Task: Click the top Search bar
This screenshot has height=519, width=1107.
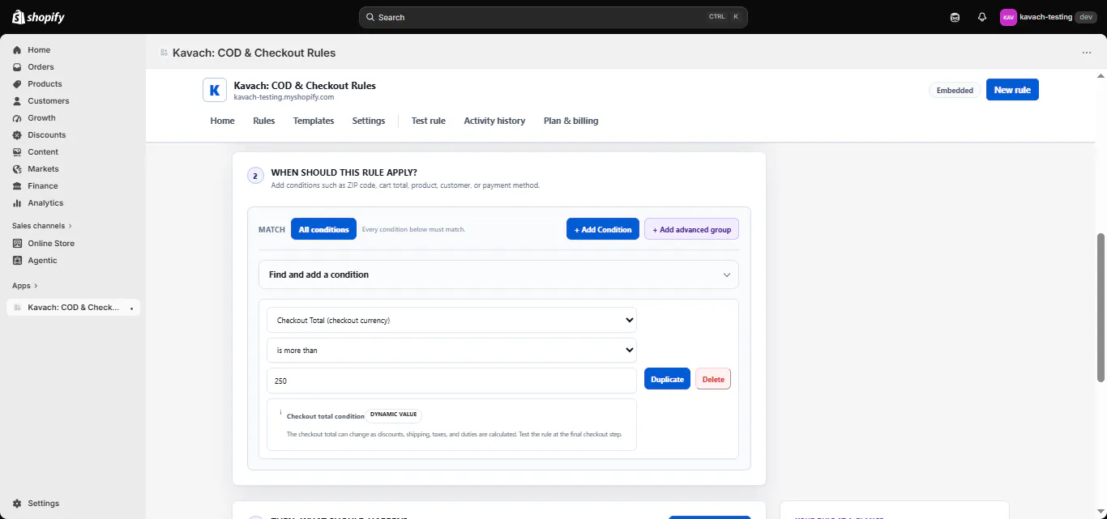Action: coord(553,17)
